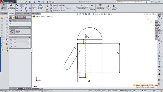Confirm circle with green checkmark
This screenshot has width=163, height=92.
(10, 24)
